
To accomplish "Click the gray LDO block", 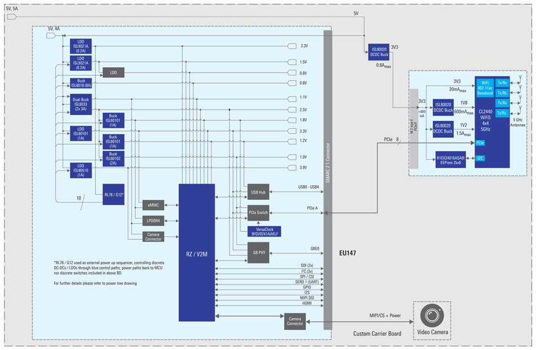I will click(113, 72).
